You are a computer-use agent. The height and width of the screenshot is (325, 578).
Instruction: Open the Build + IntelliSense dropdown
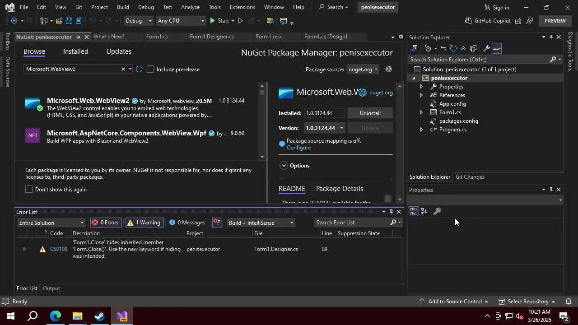coord(261,223)
